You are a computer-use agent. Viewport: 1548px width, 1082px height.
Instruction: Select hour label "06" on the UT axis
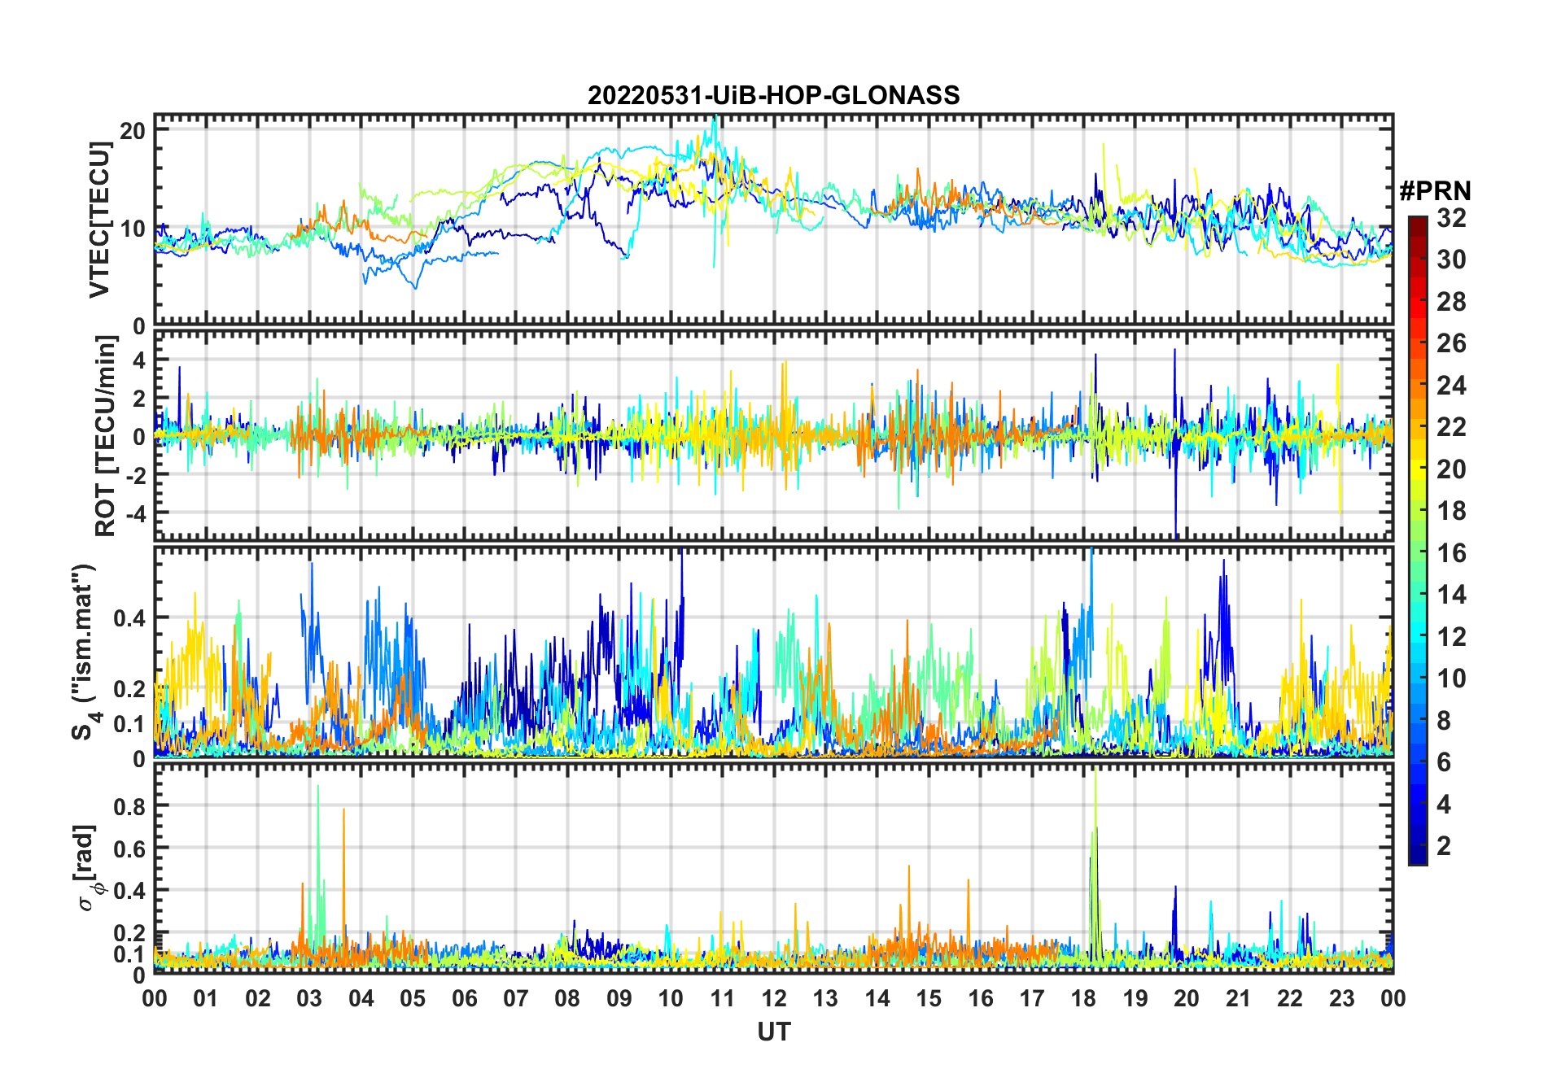coord(464,998)
